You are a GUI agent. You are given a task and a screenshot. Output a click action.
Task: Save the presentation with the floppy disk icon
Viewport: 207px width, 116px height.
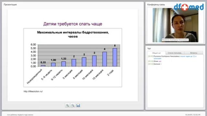tap(78, 105)
